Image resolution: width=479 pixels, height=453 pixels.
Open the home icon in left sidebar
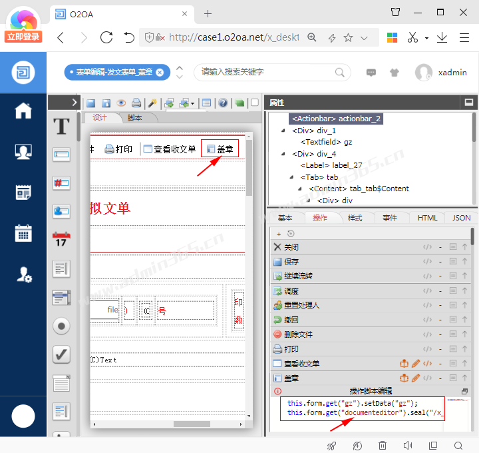(x=23, y=111)
